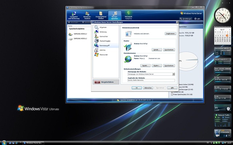Select Serverspeicher tab in console
Image resolution: width=233 pixels, height=145 pixels.
pos(115,15)
